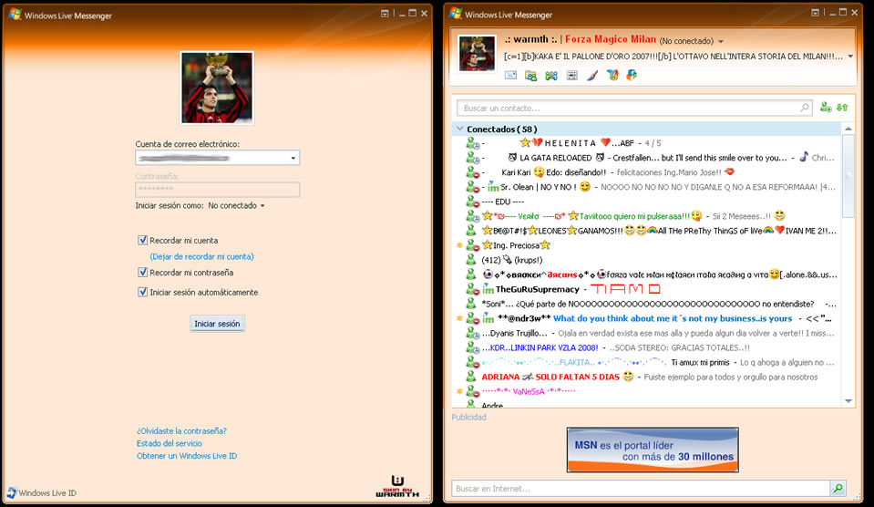874x507 pixels.
Task: Select the contact (412) (krups!)
Action: [646, 260]
